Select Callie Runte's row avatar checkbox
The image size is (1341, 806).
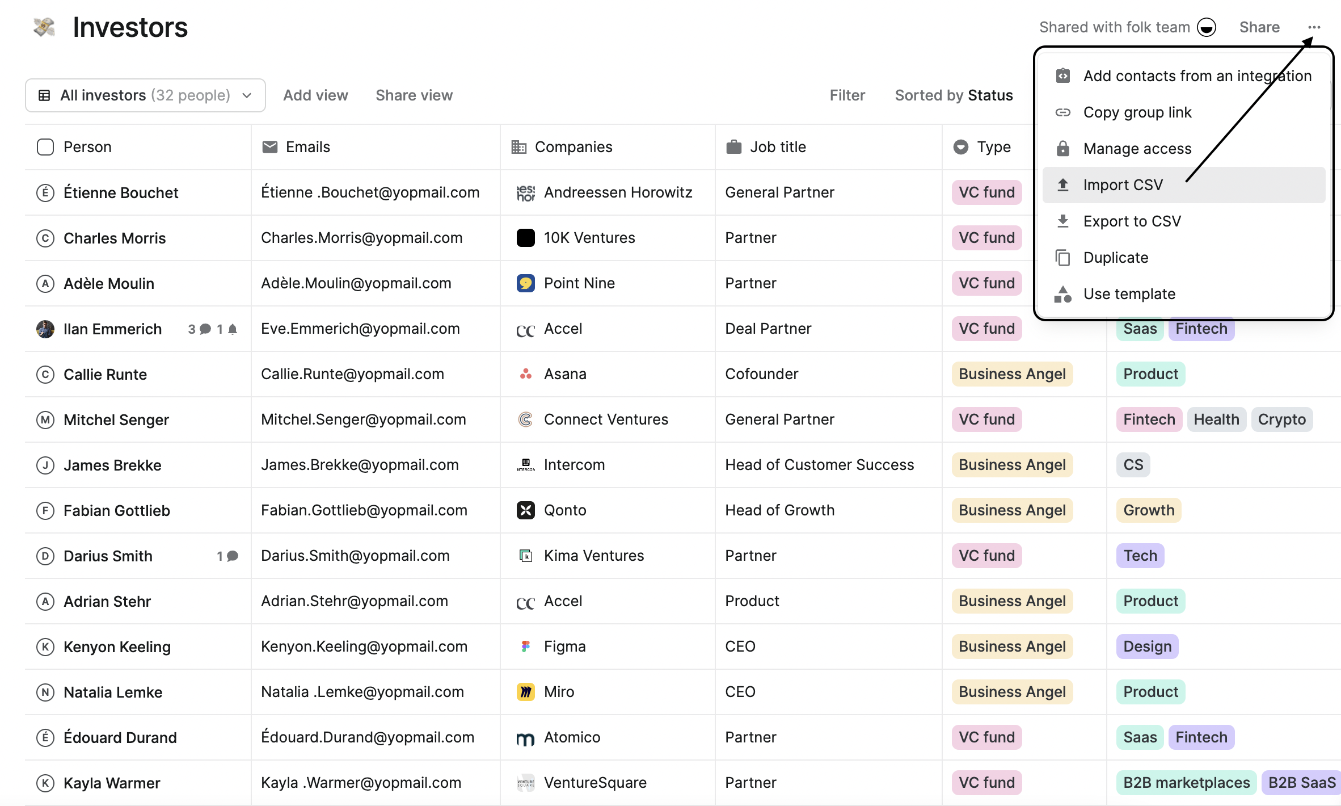[x=45, y=375]
